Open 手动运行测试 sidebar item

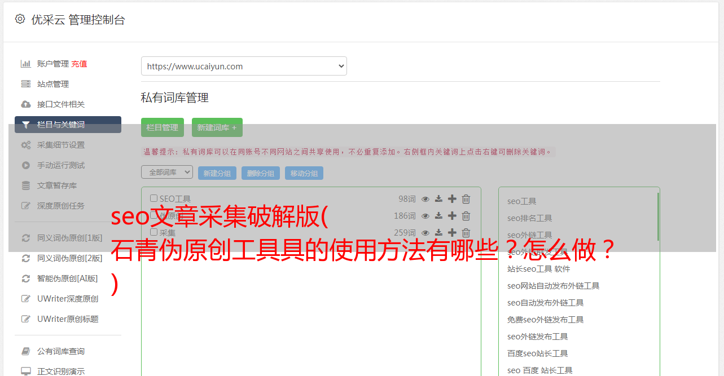click(x=61, y=165)
